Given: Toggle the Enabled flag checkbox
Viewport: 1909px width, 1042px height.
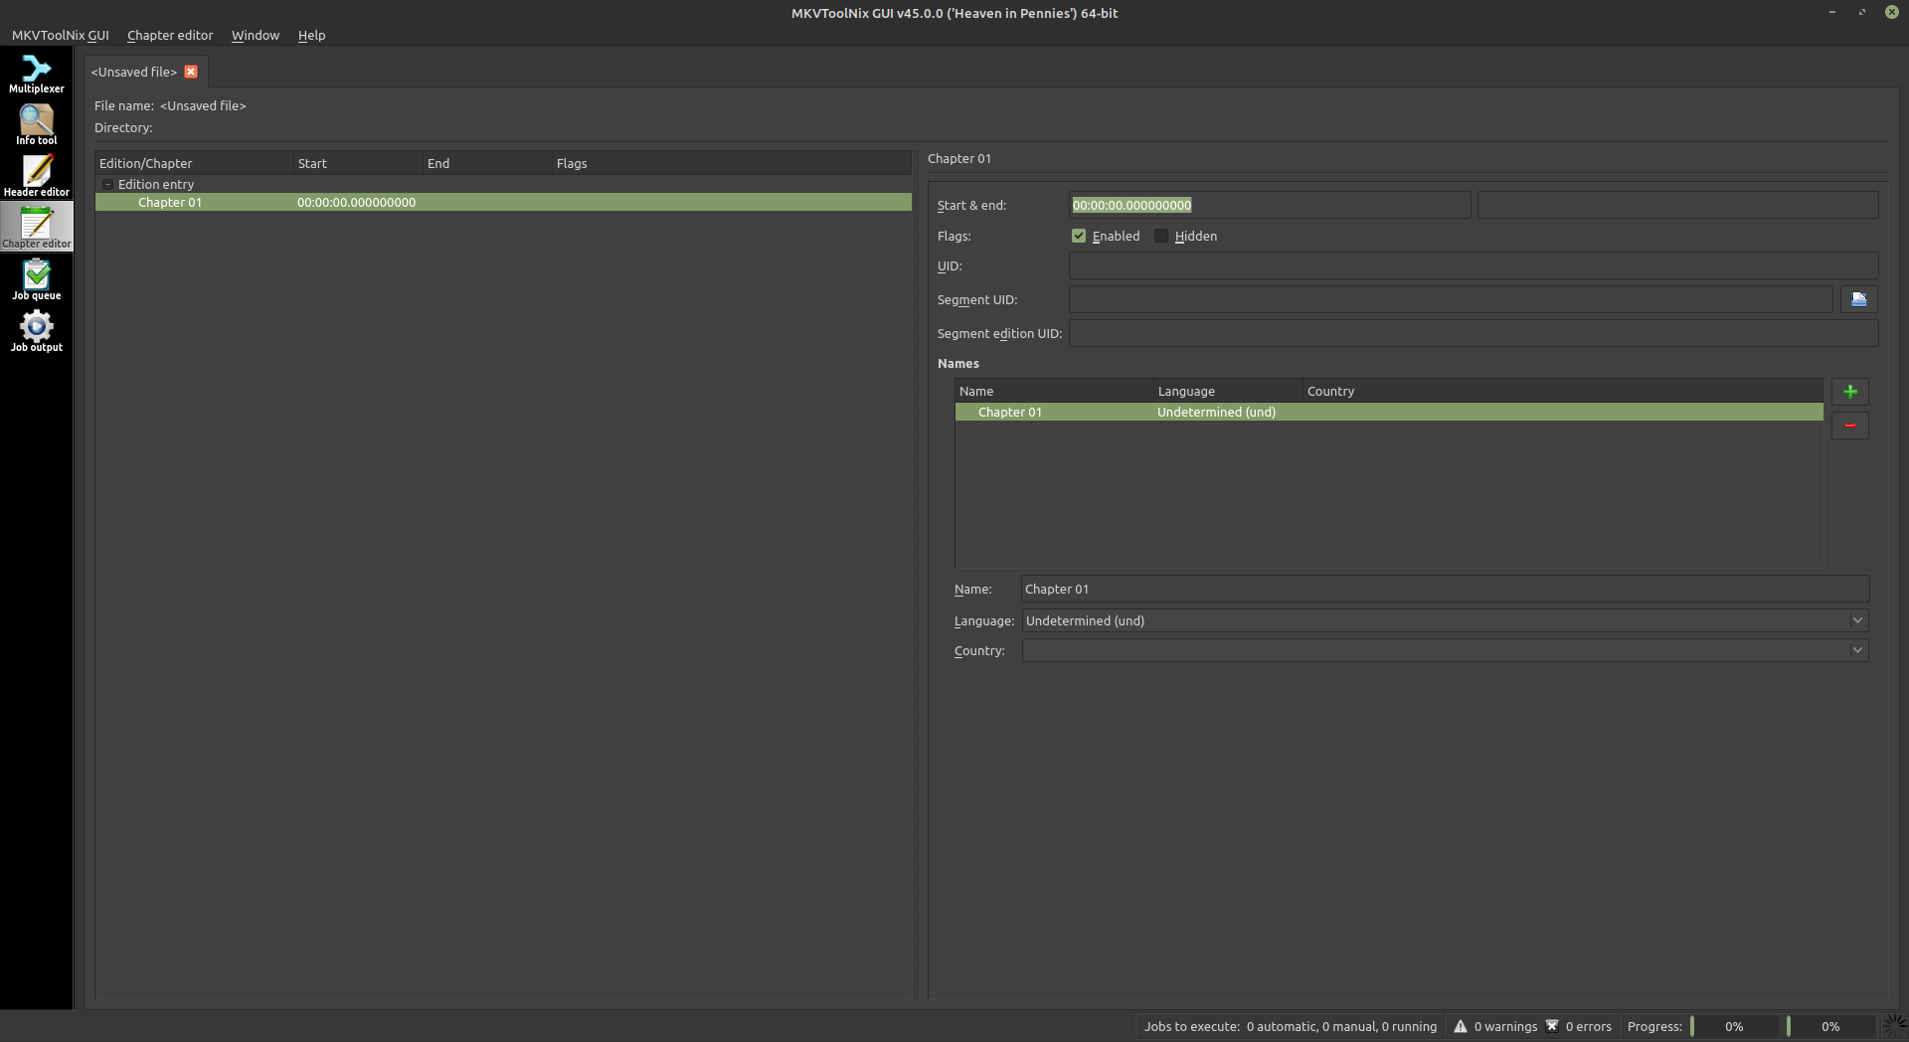Looking at the screenshot, I should coord(1079,236).
